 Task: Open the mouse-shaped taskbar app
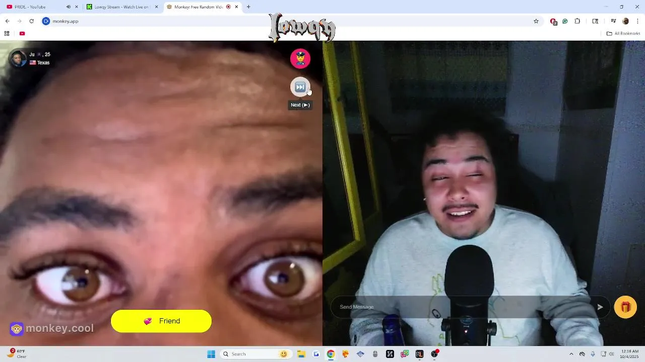pyautogui.click(x=375, y=354)
